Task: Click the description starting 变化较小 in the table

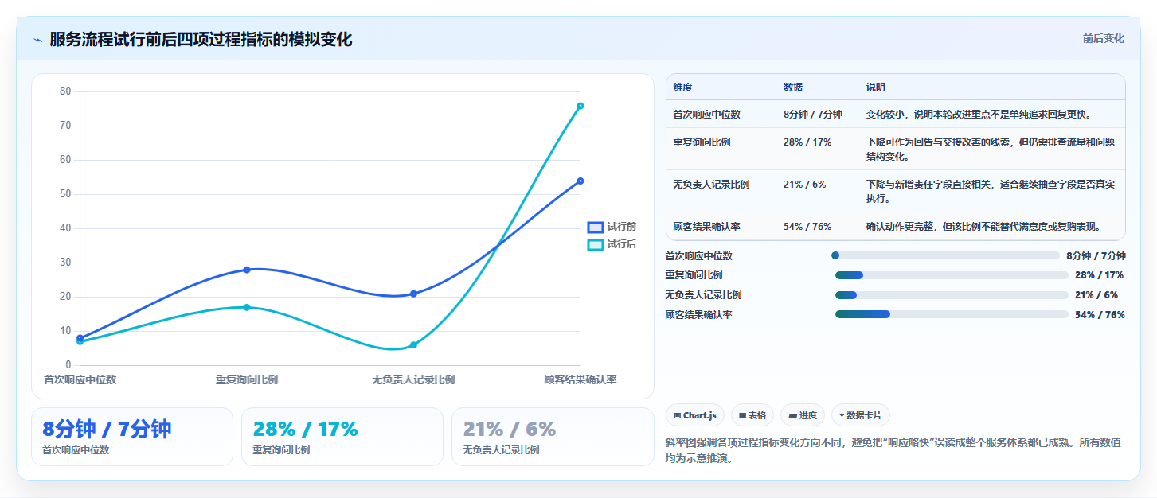Action: coord(979,115)
